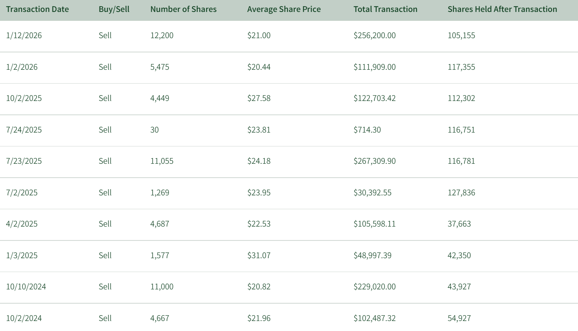Click the 11,000 number of shares cell
This screenshot has width=578, height=331.
[x=162, y=287]
